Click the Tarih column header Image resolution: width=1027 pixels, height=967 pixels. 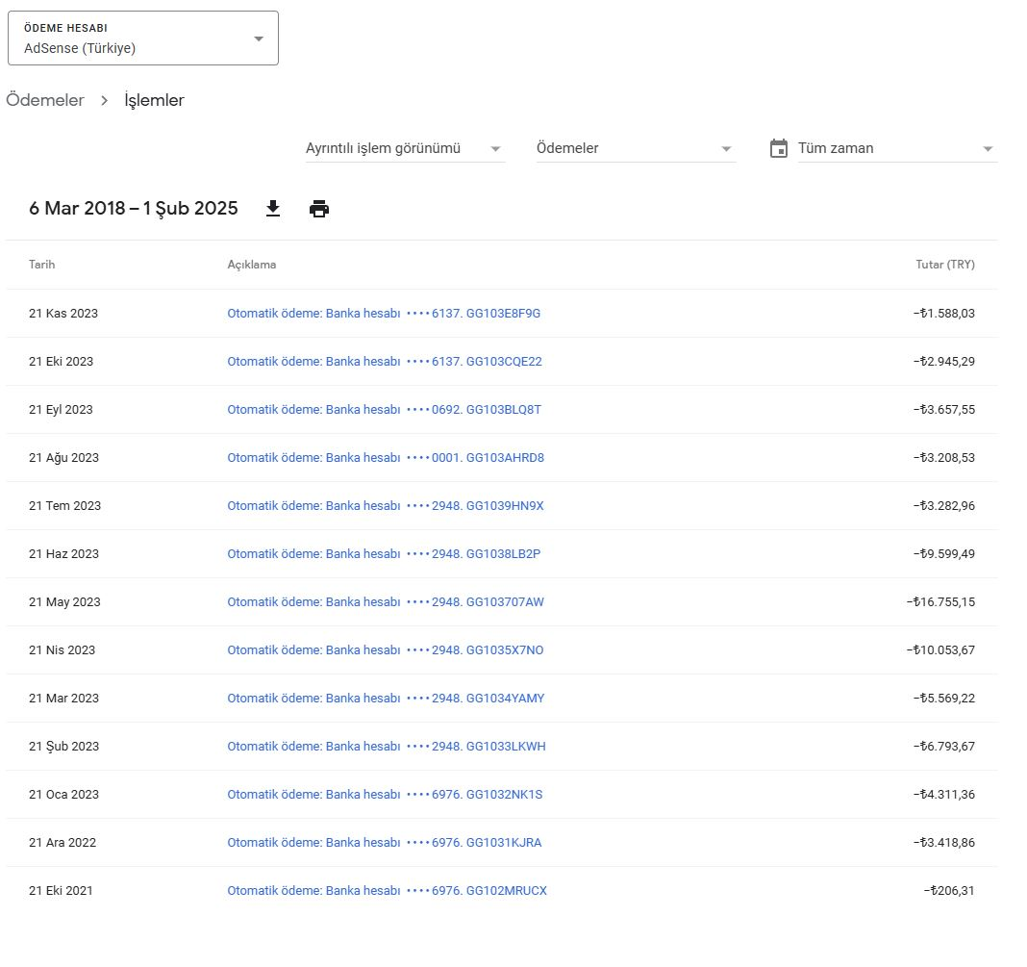point(42,265)
